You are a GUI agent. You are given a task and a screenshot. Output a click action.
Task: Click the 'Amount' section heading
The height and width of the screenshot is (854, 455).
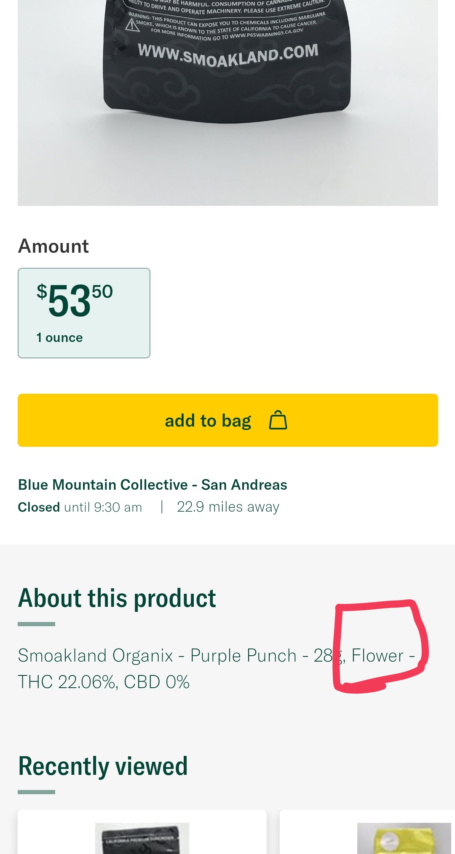click(54, 246)
